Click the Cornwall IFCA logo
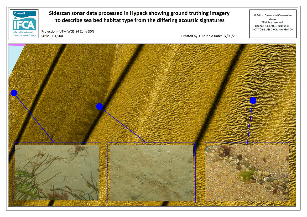307x217 pixels. click(24, 24)
